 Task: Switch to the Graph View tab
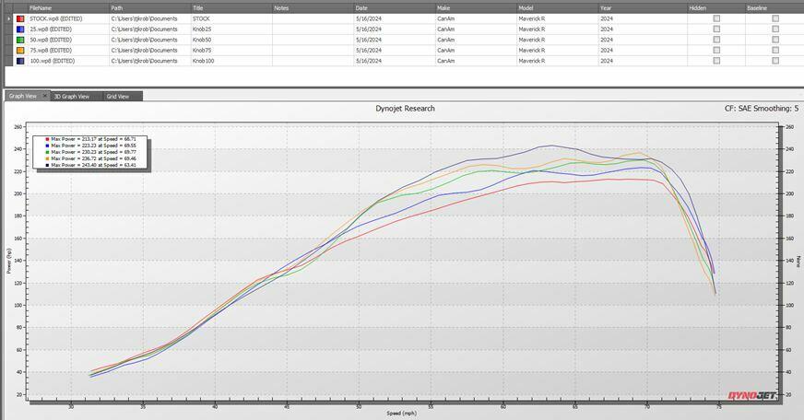23,96
